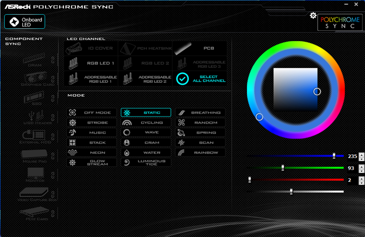The height and width of the screenshot is (237, 365).
Task: Select PCIe Card in Component Sync
Action: 34,214
